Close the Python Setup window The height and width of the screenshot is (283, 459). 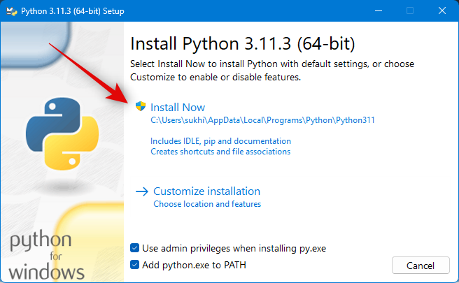pos(442,10)
